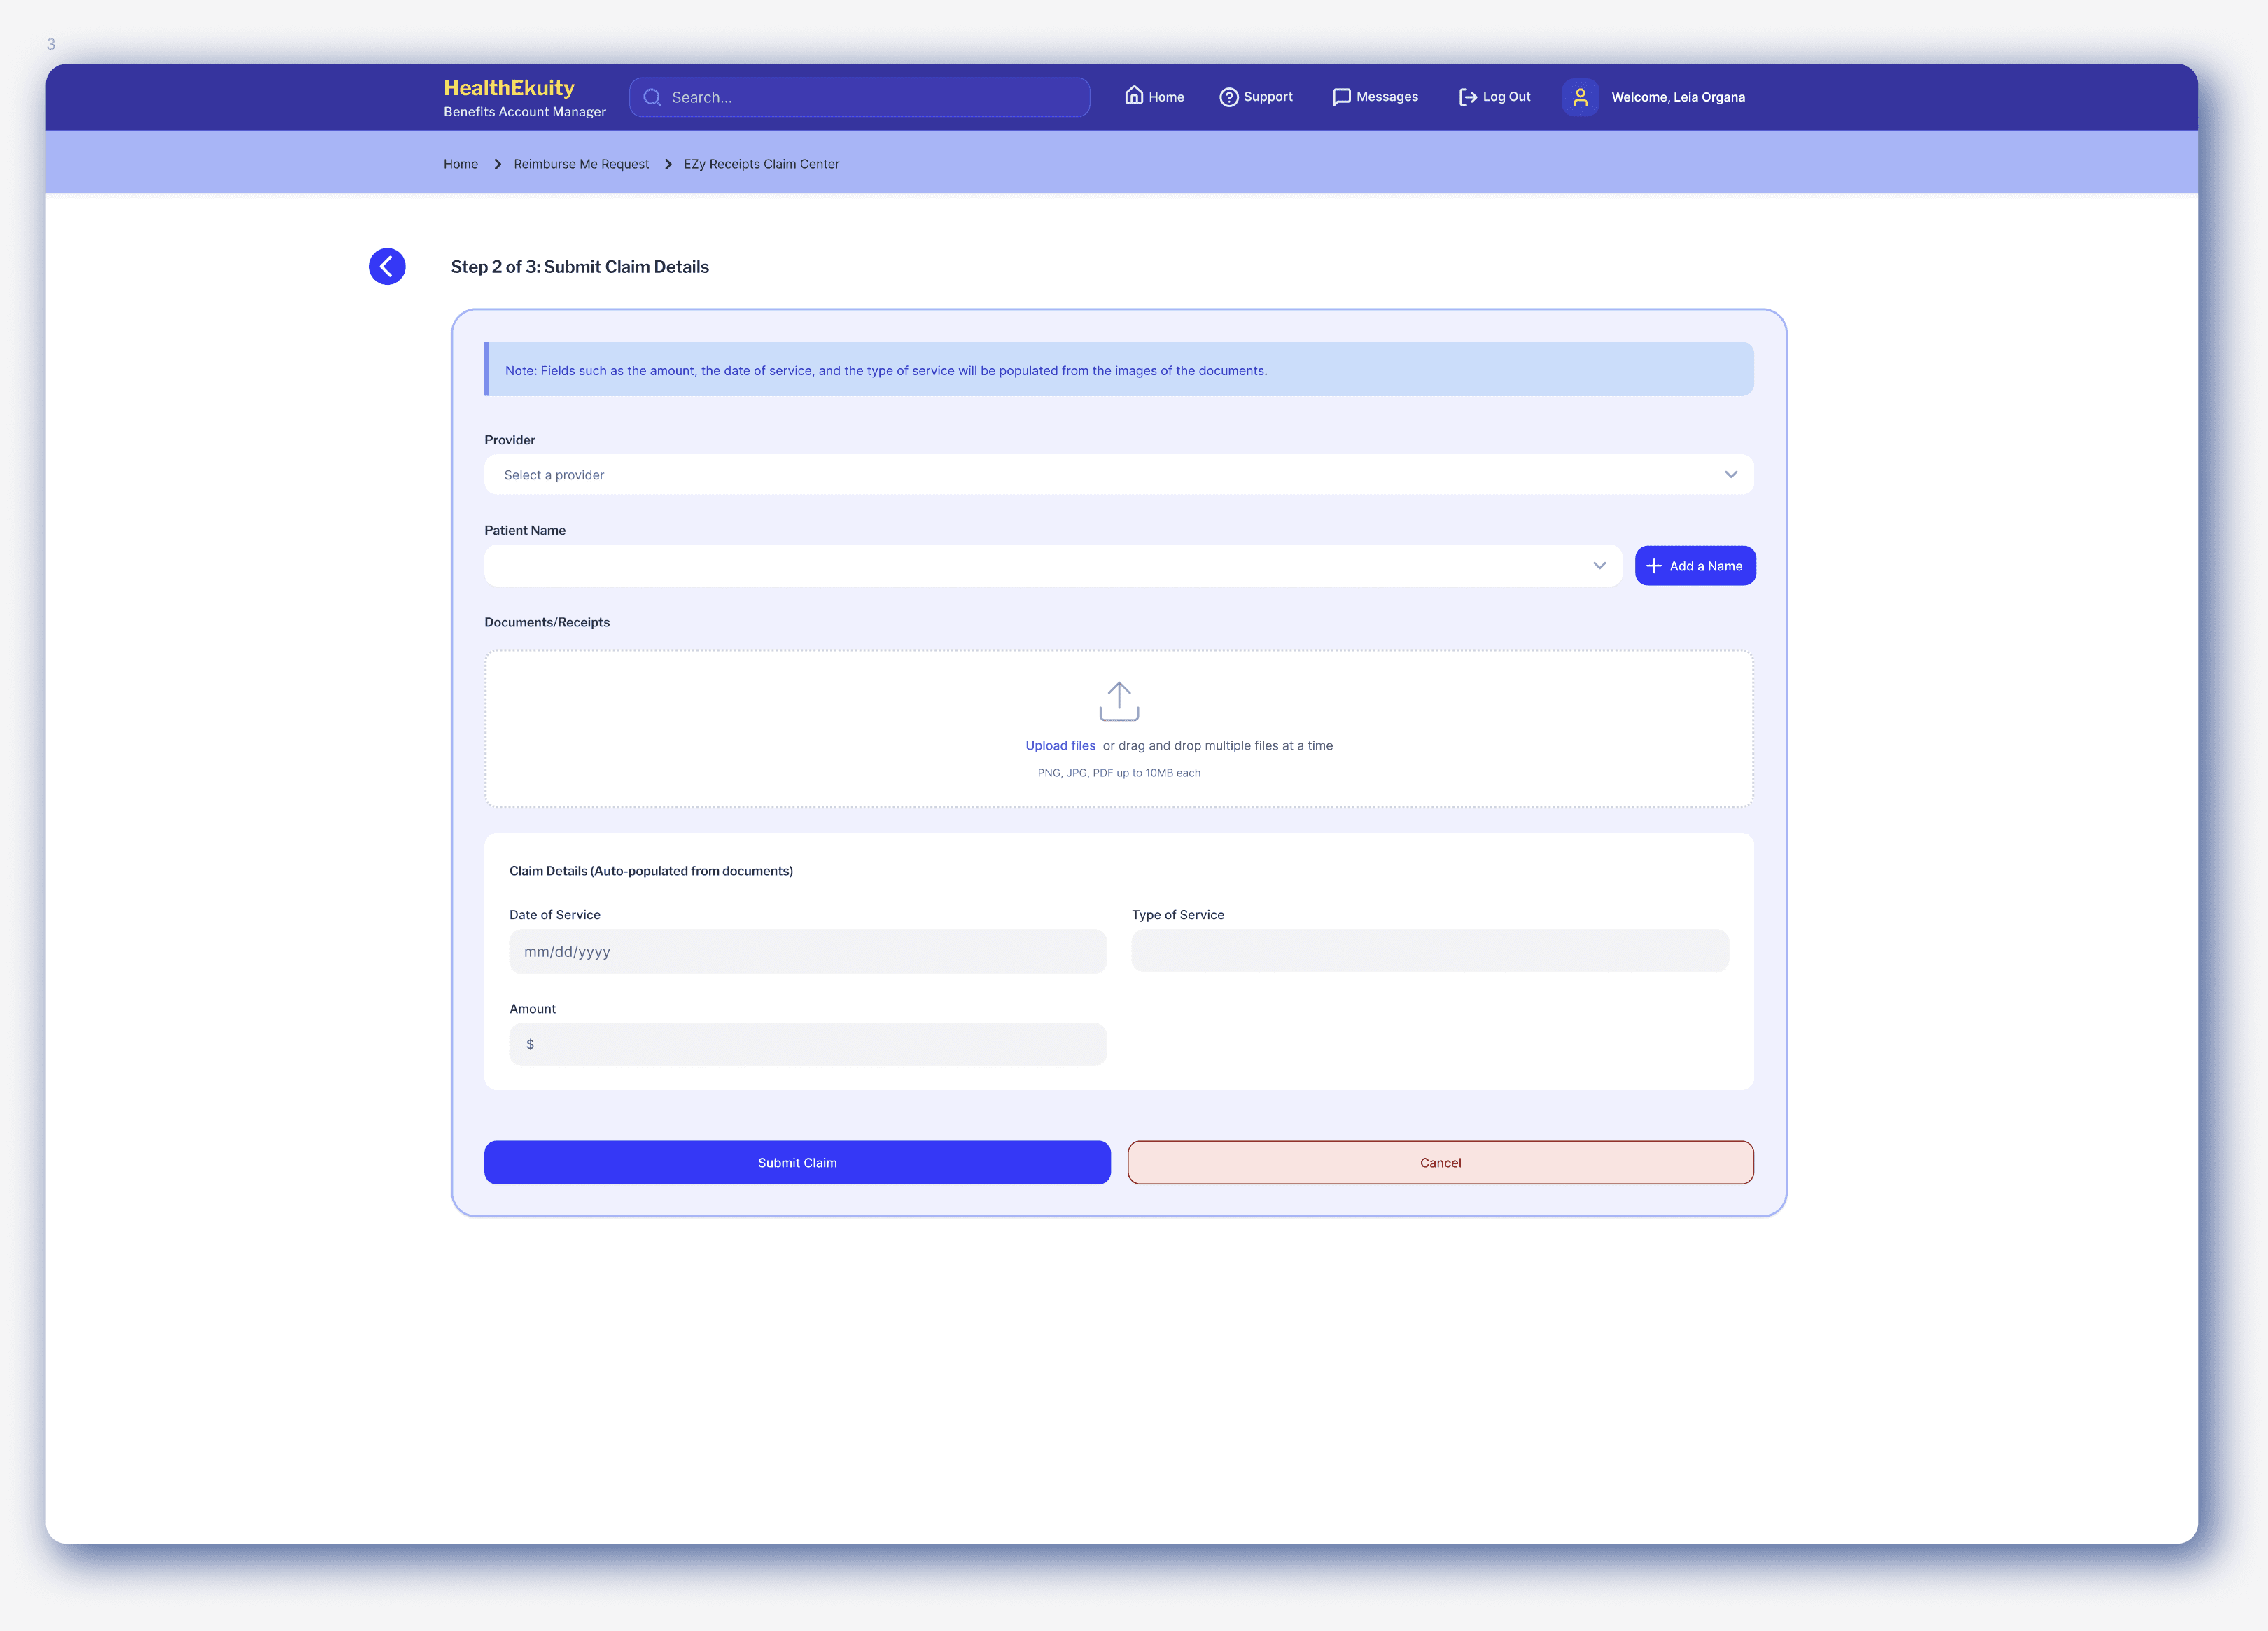2268x1631 pixels.
Task: Click the Type of Service field
Action: pos(1429,951)
